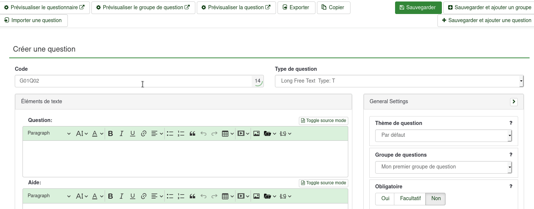Click Prévisualiser le questionnaire
The width and height of the screenshot is (534, 209).
[44, 7]
